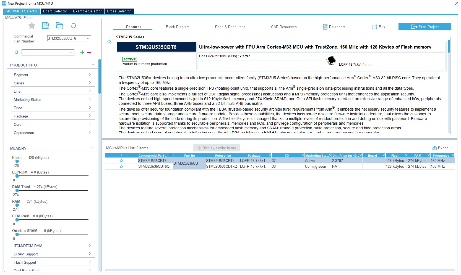Add a search filter with green plus
Viewport: 461px width, 275px height.
82,52
